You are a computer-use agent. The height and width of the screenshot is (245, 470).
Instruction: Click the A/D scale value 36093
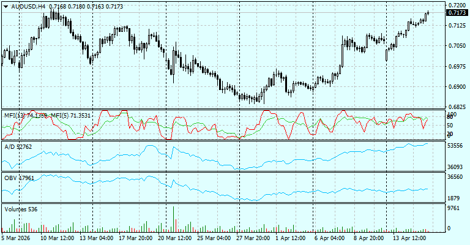[455, 167]
